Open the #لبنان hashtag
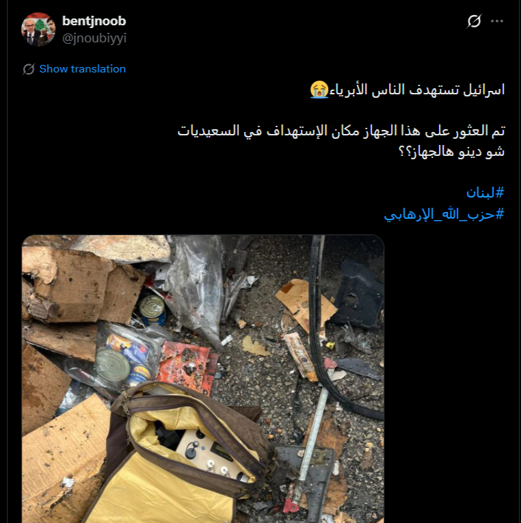 (x=485, y=193)
